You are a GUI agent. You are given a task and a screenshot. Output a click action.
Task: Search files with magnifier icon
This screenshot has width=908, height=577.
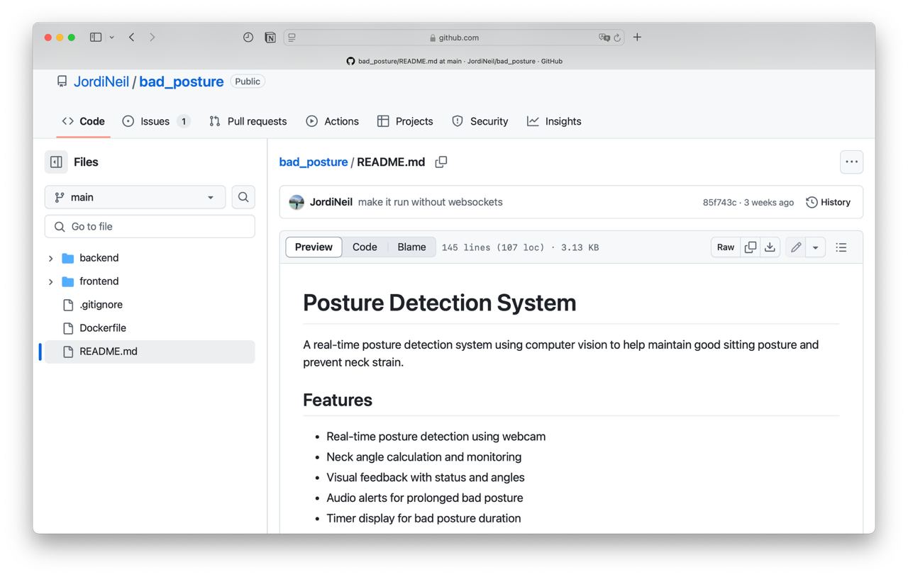(243, 197)
